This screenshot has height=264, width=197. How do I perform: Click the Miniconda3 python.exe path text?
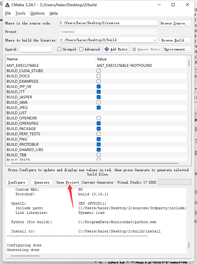point(117,222)
